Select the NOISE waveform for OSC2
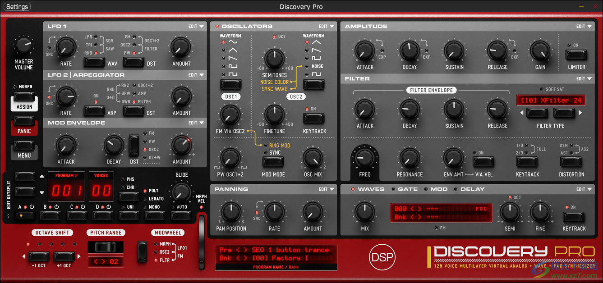Viewport: 603px width, 283px height. point(307,67)
